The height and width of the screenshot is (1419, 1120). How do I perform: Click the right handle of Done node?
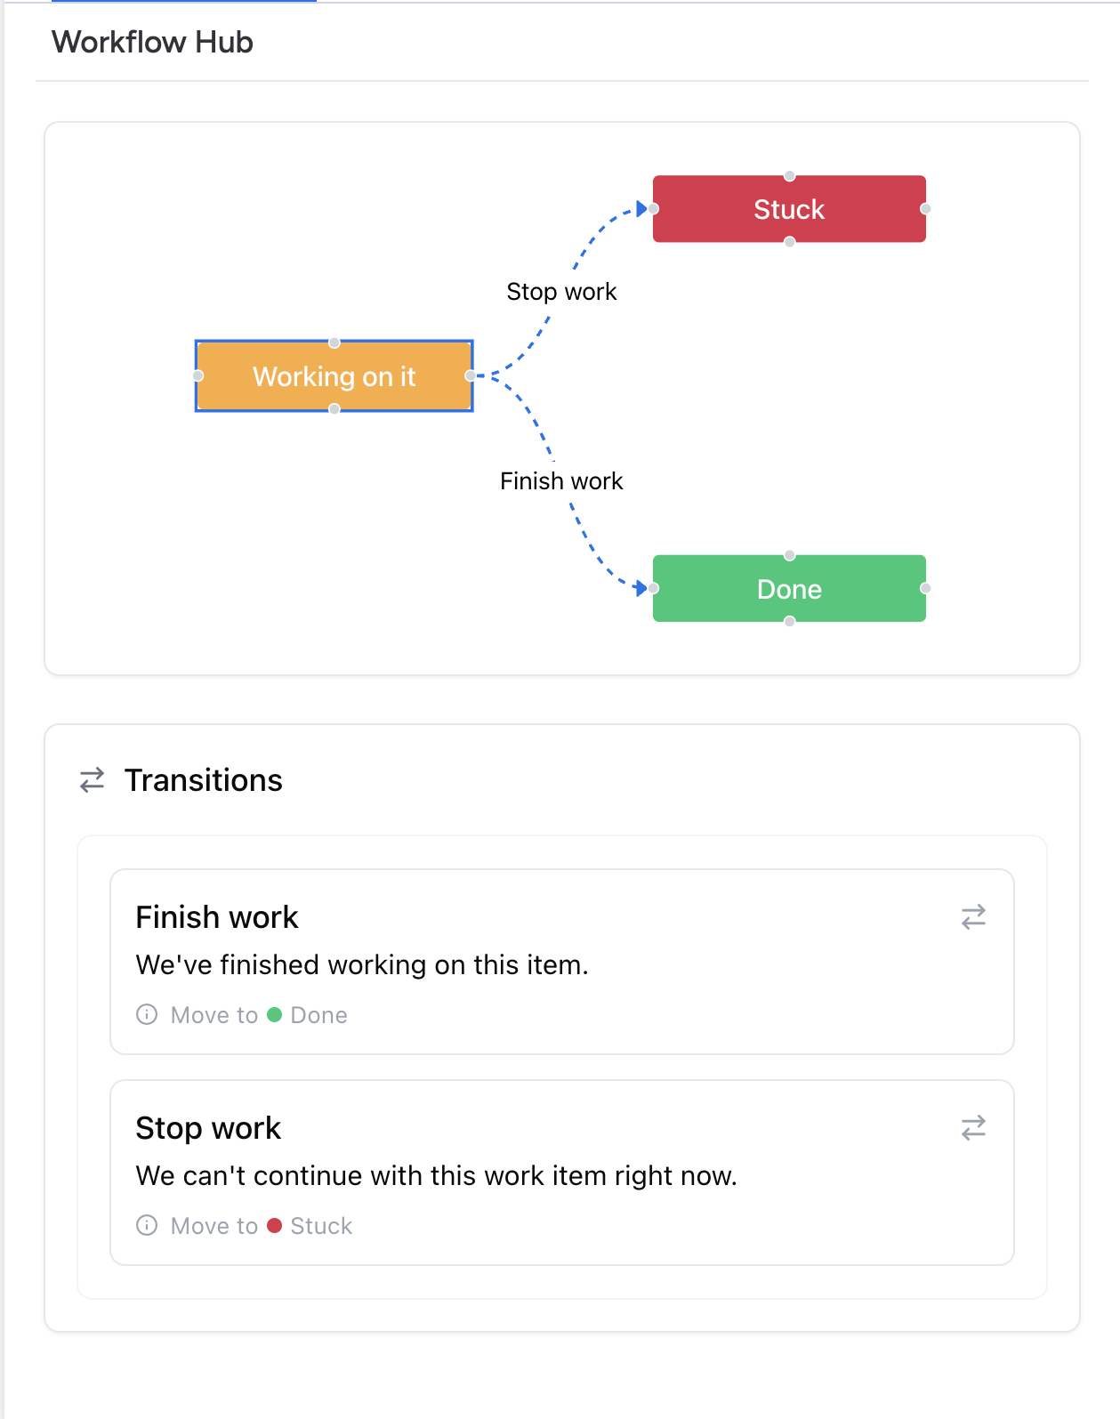925,588
